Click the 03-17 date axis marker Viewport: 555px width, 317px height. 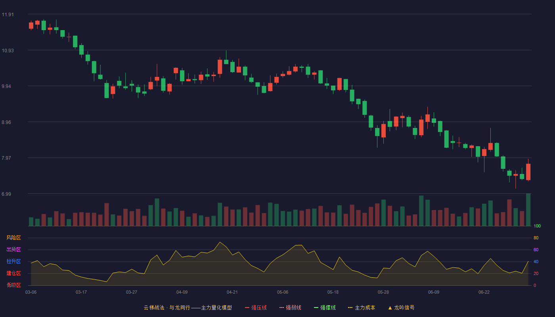pos(81,292)
